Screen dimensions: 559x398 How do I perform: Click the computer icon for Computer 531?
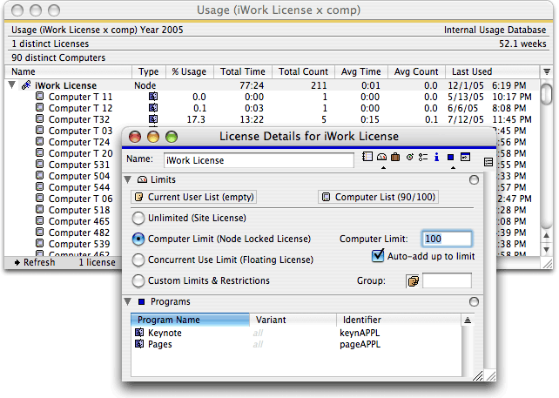click(x=40, y=165)
